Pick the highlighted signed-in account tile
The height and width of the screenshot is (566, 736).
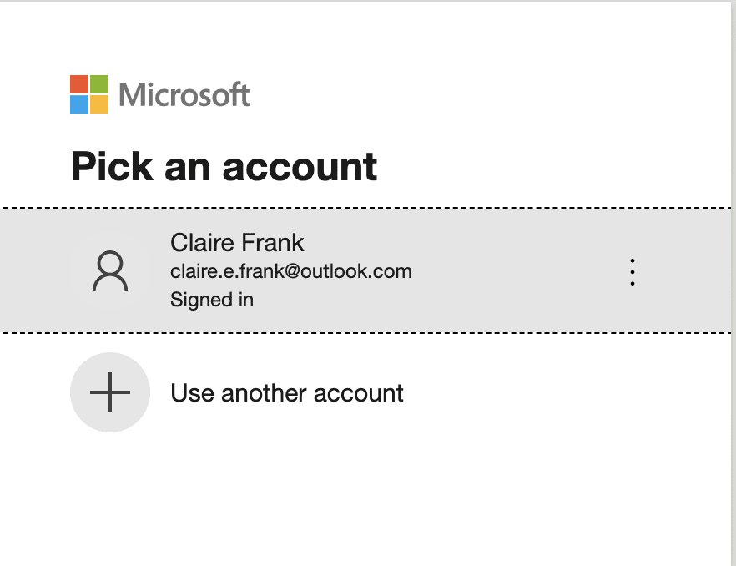click(x=367, y=270)
